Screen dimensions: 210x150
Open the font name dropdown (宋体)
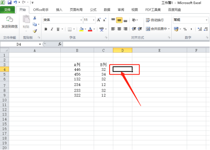click(81, 20)
